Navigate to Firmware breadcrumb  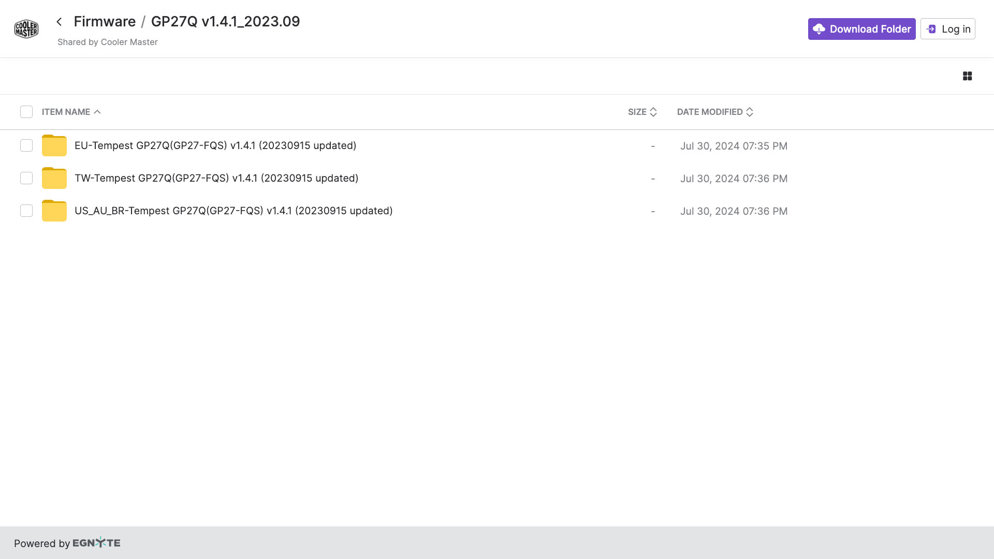tap(105, 22)
